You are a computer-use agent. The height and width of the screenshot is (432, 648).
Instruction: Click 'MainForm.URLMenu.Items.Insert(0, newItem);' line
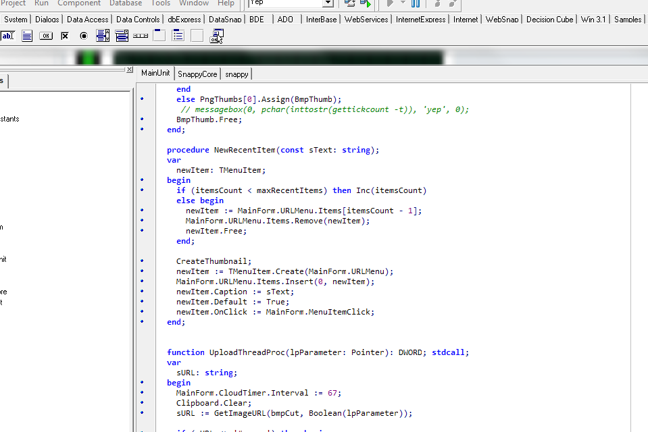tap(275, 281)
